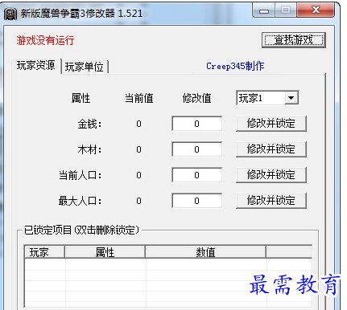Minimize the 魔兽争霸3修改器 window
The height and width of the screenshot is (310, 347).
pyautogui.click(x=264, y=10)
